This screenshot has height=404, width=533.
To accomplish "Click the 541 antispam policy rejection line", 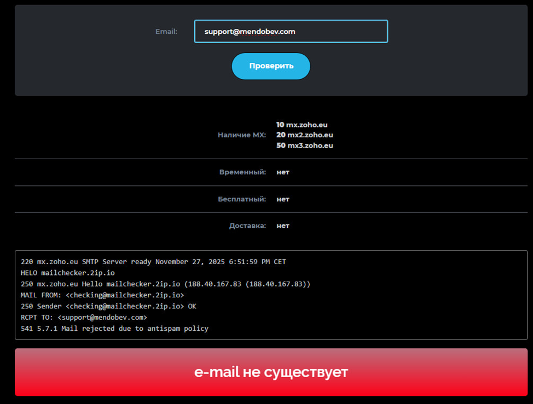I will (114, 329).
